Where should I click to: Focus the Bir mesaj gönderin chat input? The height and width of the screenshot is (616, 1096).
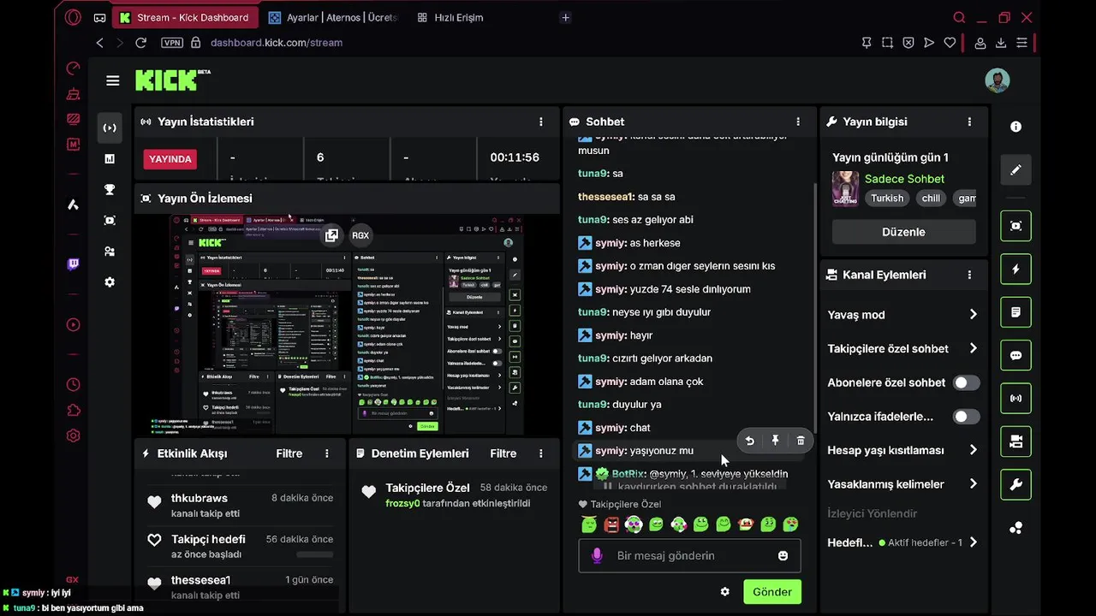[x=689, y=556]
